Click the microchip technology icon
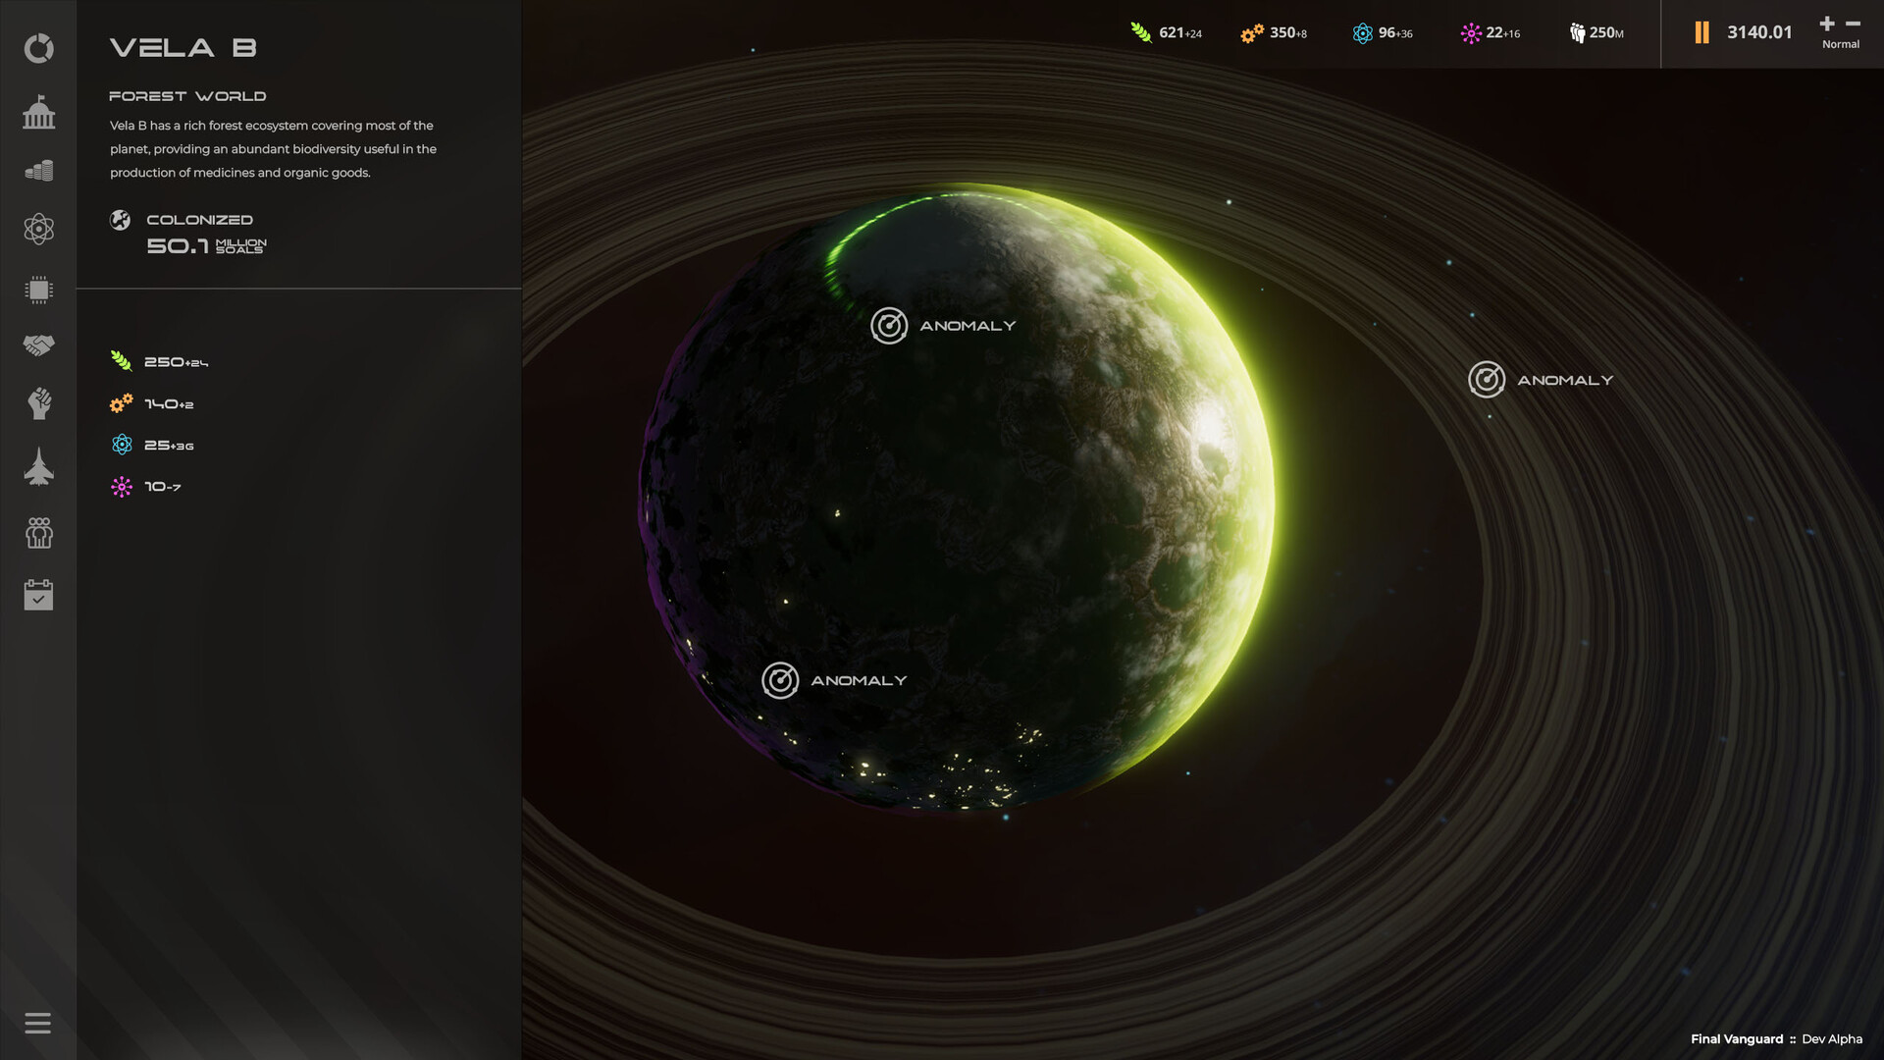Image resolution: width=1884 pixels, height=1060 pixels. point(39,288)
